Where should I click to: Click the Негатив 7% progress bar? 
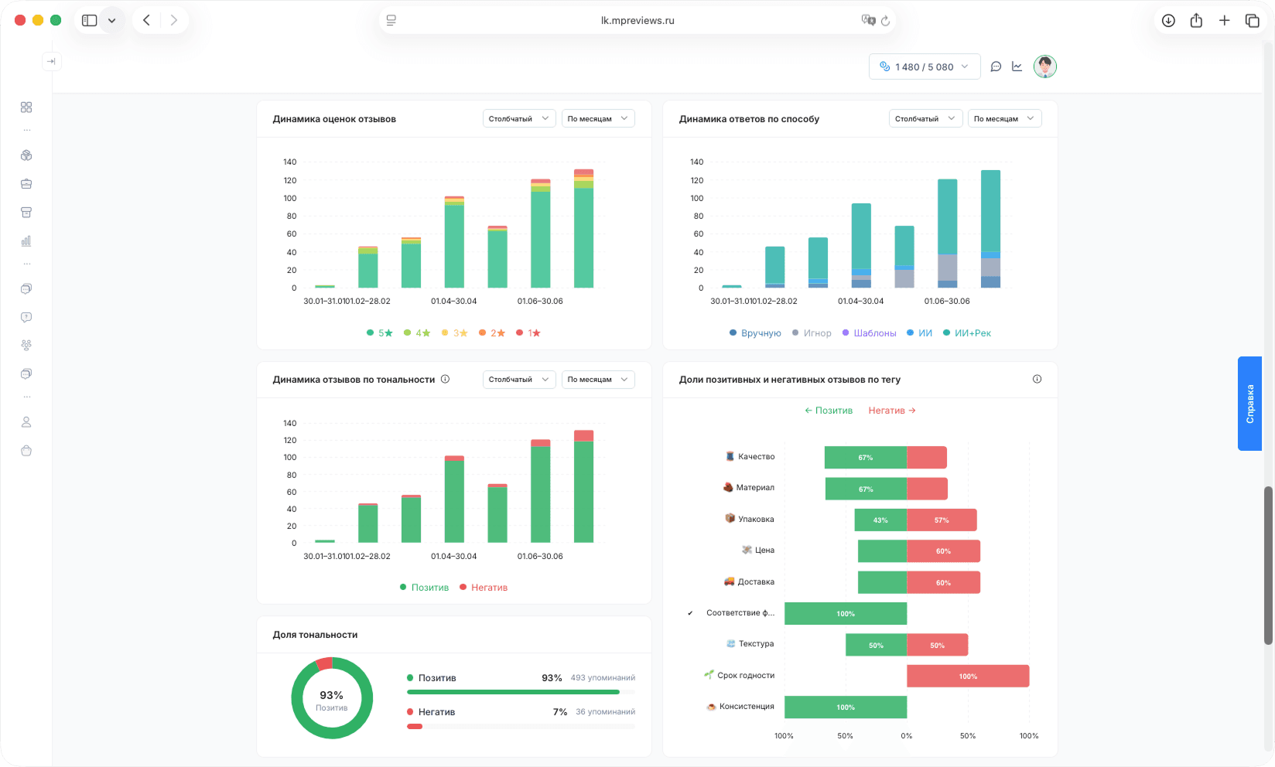click(521, 727)
